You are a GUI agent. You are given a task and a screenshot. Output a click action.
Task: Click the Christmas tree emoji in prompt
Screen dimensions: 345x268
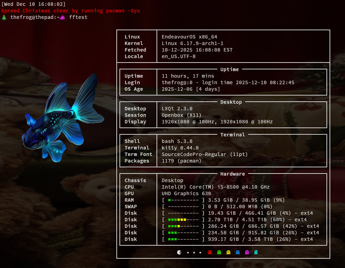pos(4,17)
